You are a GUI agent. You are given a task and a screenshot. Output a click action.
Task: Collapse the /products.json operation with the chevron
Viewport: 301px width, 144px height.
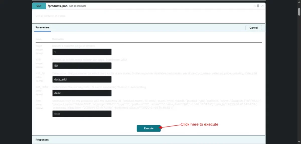click(263, 6)
